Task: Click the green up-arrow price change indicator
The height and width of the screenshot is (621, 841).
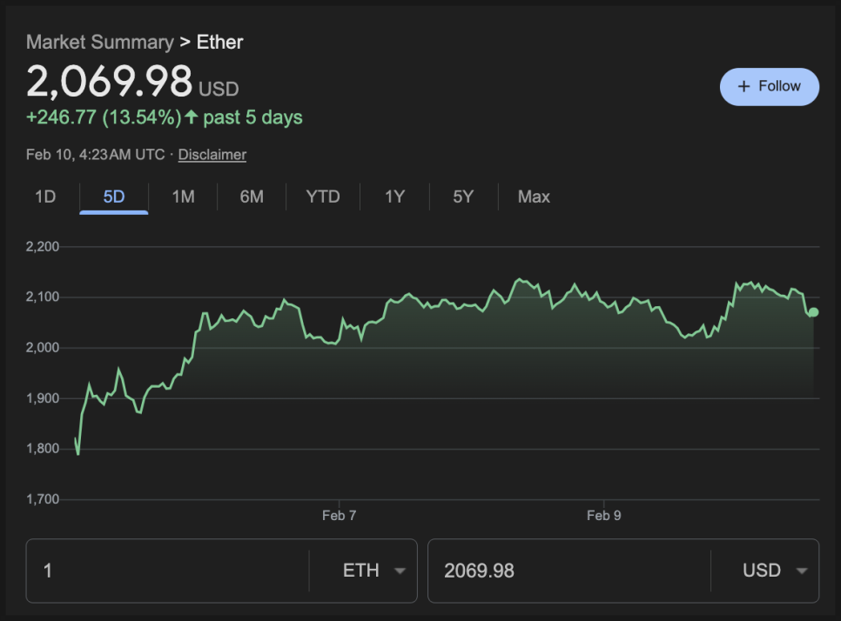Action: click(192, 117)
